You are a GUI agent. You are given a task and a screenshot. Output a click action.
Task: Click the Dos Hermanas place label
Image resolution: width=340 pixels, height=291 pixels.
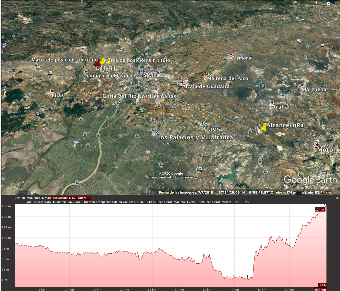pyautogui.click(x=157, y=96)
